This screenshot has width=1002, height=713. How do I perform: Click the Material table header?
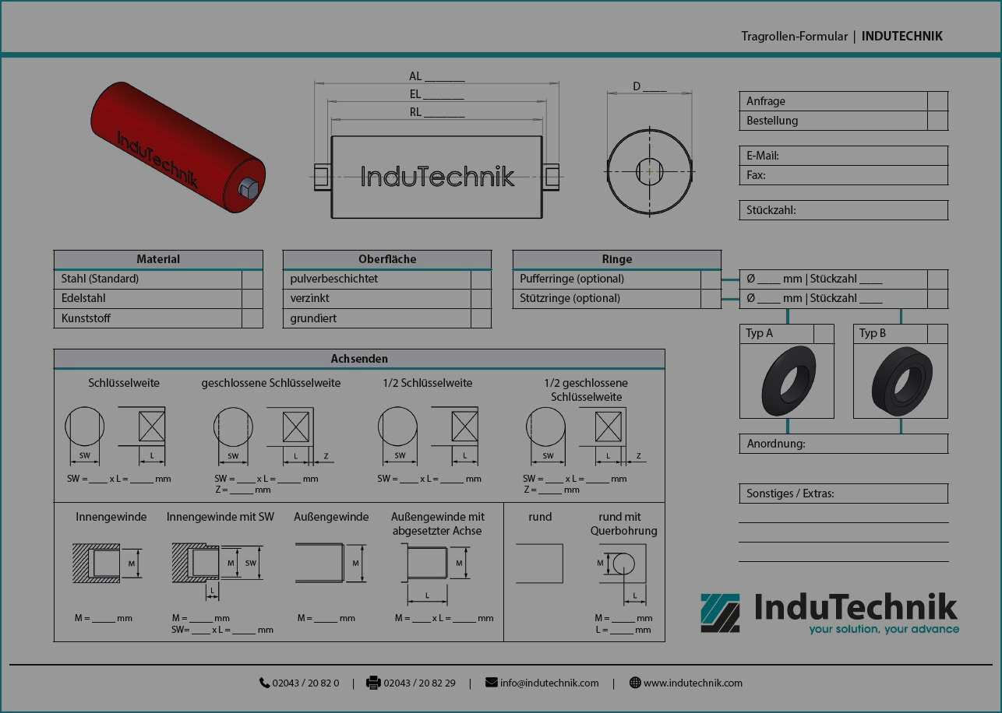(158, 259)
